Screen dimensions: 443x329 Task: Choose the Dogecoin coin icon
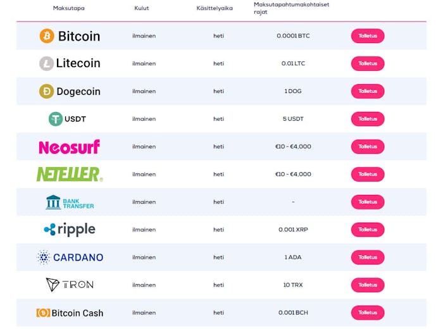(x=46, y=91)
